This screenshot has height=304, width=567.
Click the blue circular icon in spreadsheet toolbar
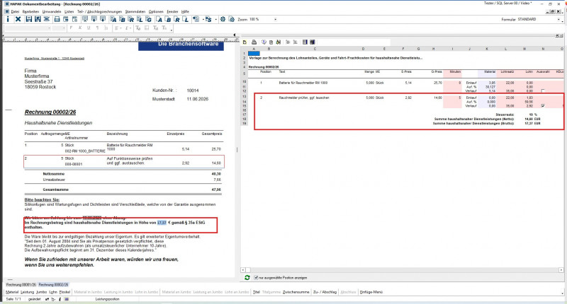264,42
